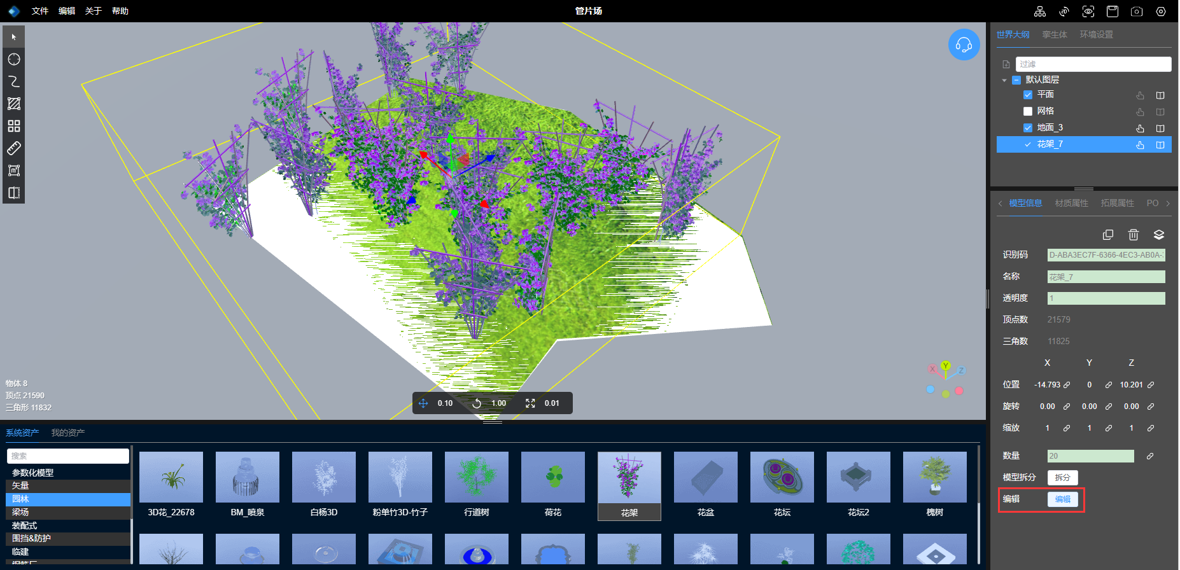Switch to the 孪生体 tab

[x=1055, y=35]
